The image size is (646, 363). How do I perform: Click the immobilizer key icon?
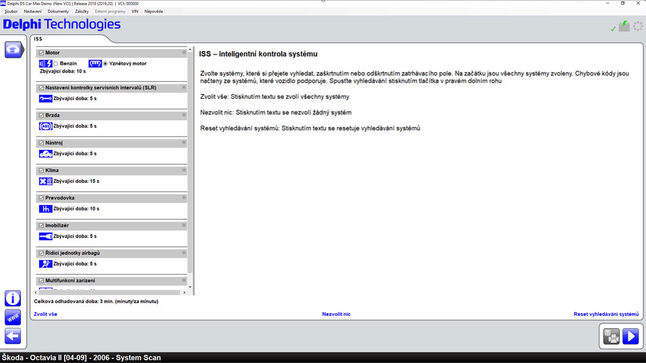point(45,236)
